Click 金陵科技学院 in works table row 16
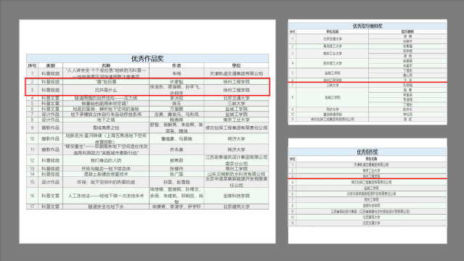 click(x=236, y=196)
